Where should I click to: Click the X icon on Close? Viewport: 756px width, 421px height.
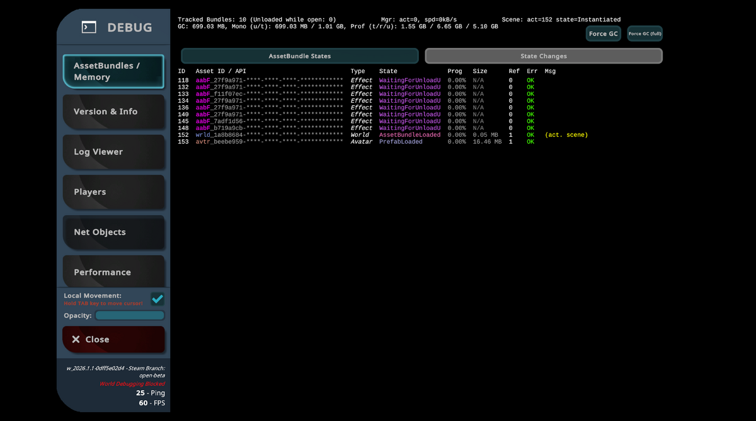76,340
